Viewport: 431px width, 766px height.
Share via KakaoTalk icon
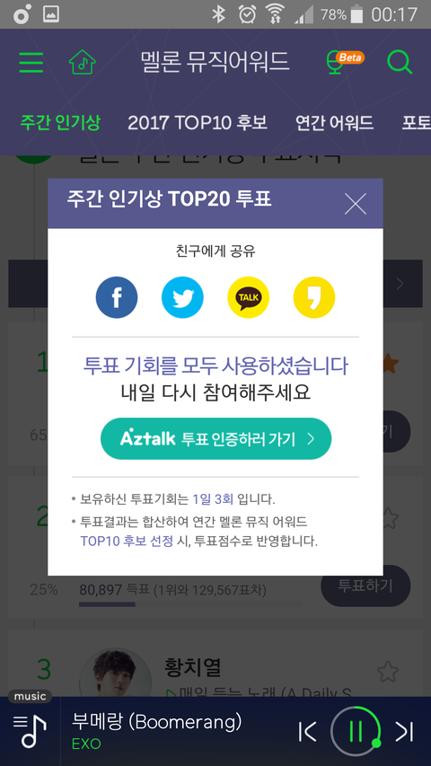248,297
